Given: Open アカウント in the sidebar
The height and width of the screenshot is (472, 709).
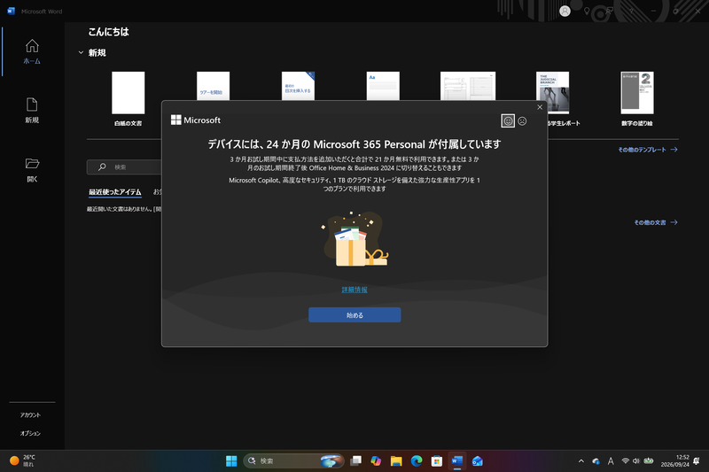Looking at the screenshot, I should coord(30,414).
